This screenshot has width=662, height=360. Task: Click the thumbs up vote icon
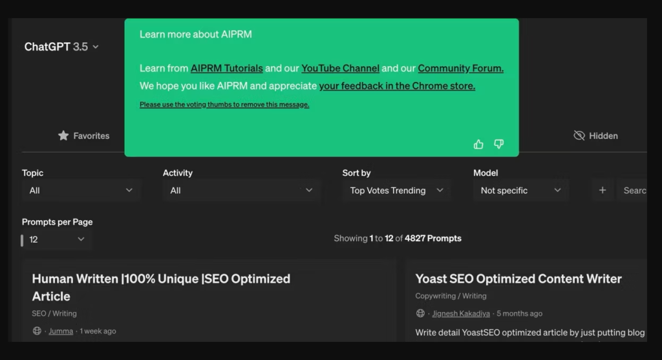coord(478,144)
